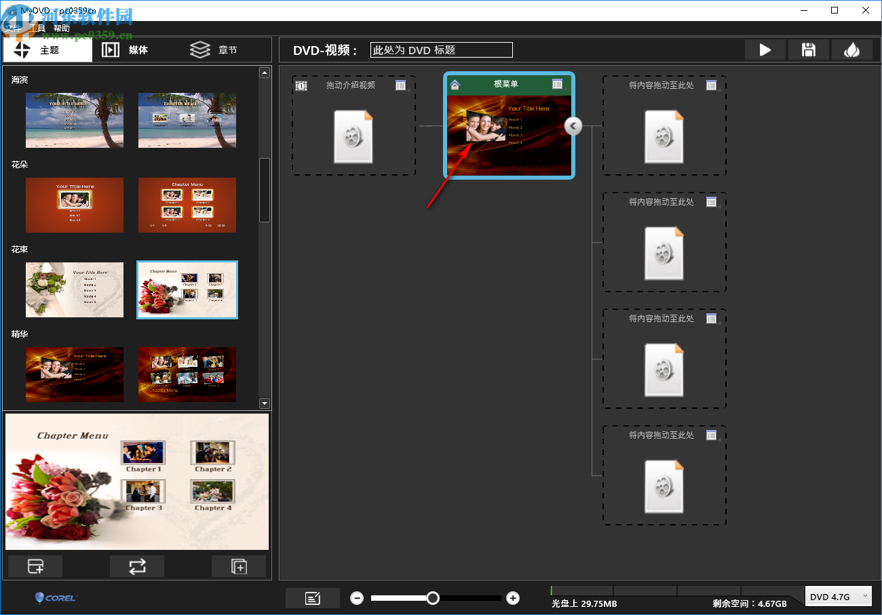Collapse the 根菜单 node with its chevron

(573, 126)
